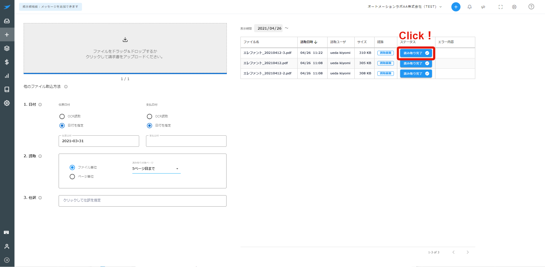This screenshot has height=267, width=545.
Task: Click the upload download-arrow icon in dropzone
Action: (x=125, y=40)
